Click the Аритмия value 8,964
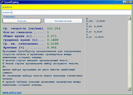The width and height of the screenshot is (133, 95). (52, 48)
